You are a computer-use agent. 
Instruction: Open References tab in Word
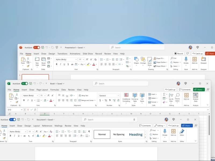pyautogui.click(x=47, y=126)
